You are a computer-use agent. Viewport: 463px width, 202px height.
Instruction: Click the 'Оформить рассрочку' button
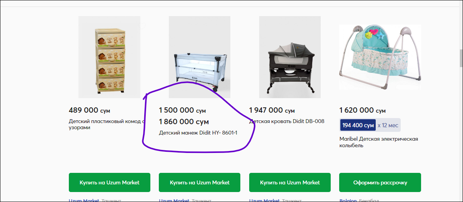point(380,182)
